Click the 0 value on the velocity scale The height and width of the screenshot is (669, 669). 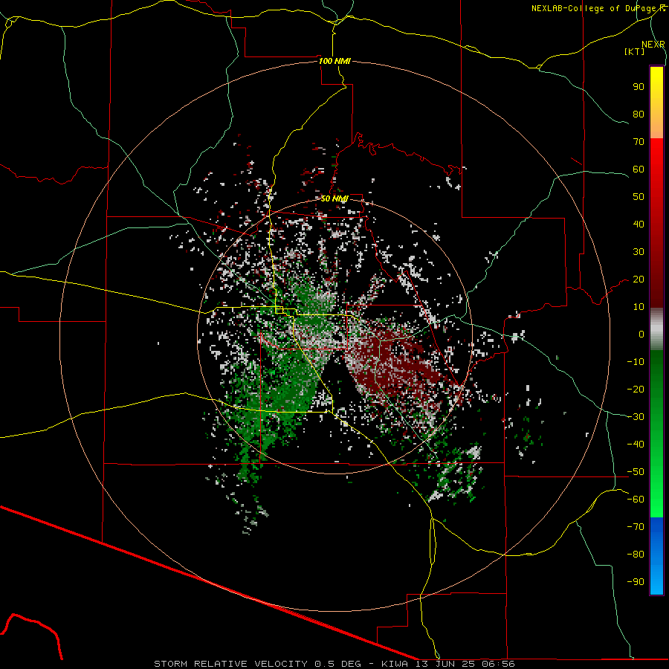click(641, 334)
